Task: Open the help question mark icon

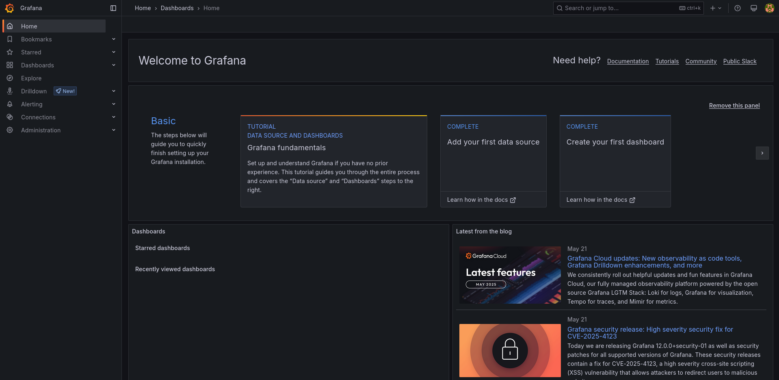Action: (x=738, y=8)
